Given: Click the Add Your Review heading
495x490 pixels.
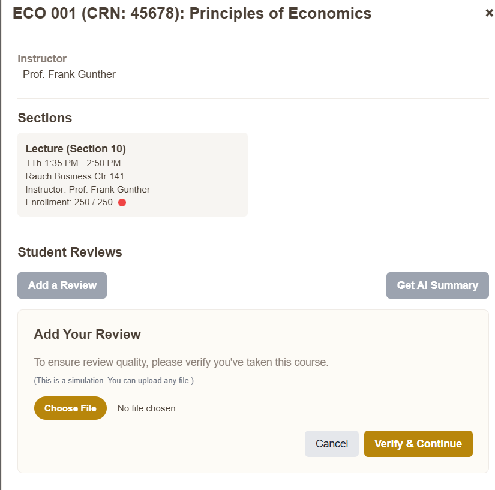Looking at the screenshot, I should [x=87, y=334].
